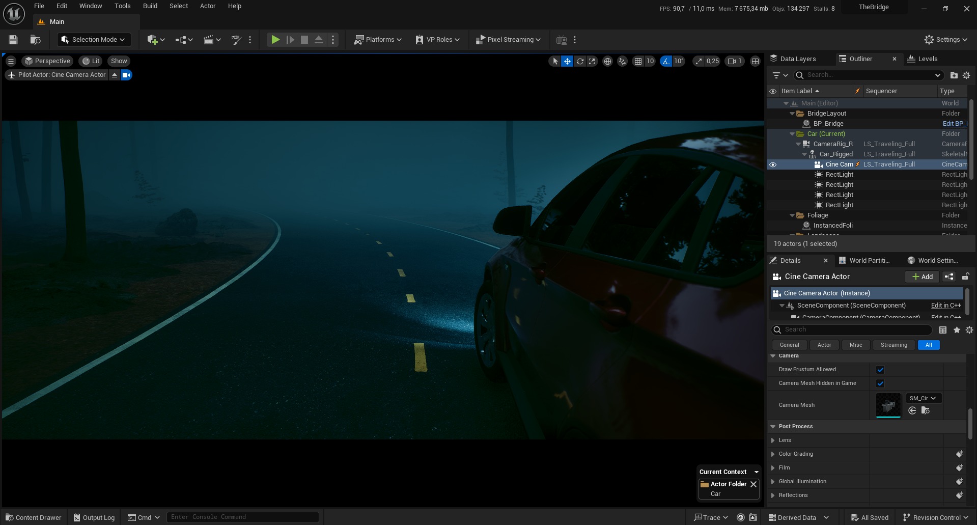This screenshot has width=977, height=525.
Task: Open the File menu
Action: 39,6
